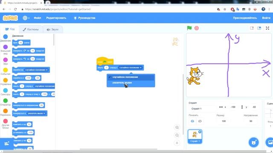Screen dimensions: 273x153
Task: Go back in the browser
Action: tap(4, 9)
